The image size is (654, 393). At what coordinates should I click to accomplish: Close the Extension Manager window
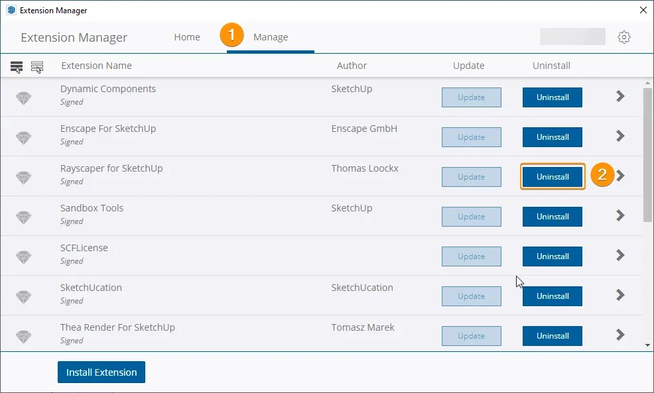643,10
